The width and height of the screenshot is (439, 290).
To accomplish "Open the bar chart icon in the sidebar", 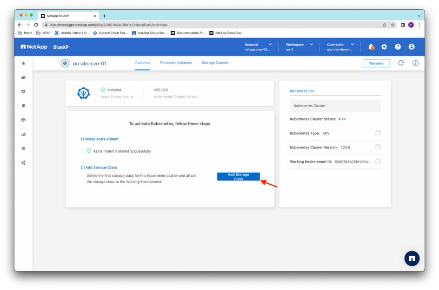I will 23,134.
